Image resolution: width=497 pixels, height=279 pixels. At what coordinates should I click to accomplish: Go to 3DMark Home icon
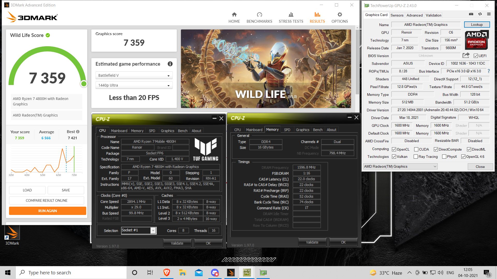click(234, 14)
